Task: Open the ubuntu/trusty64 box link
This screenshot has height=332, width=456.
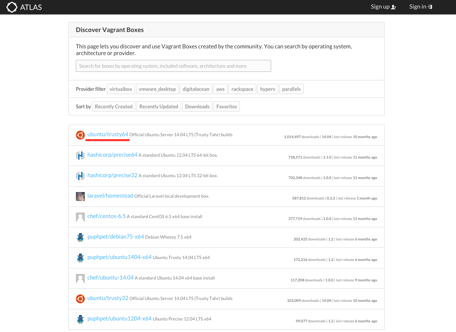Action: 108,134
